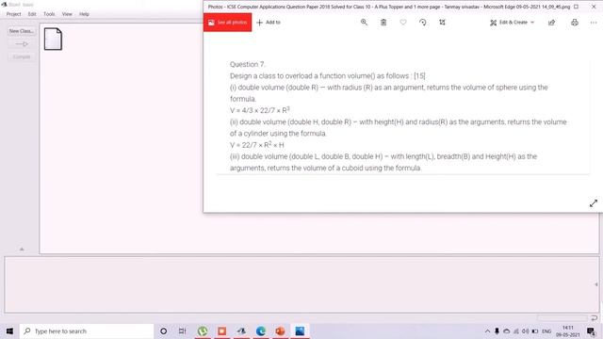Open PowerPoint from the taskbar
603x339 pixels.
click(x=280, y=331)
